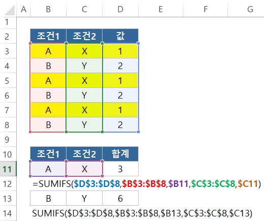Select row 5 header
This screenshot has width=264, height=221.
(x=8, y=80)
